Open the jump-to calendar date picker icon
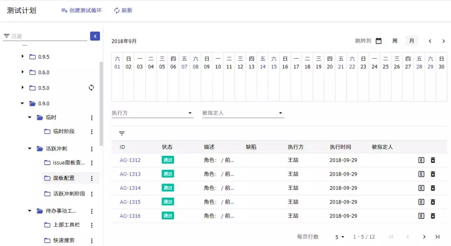Screen dimensions: 451x246 point(378,41)
